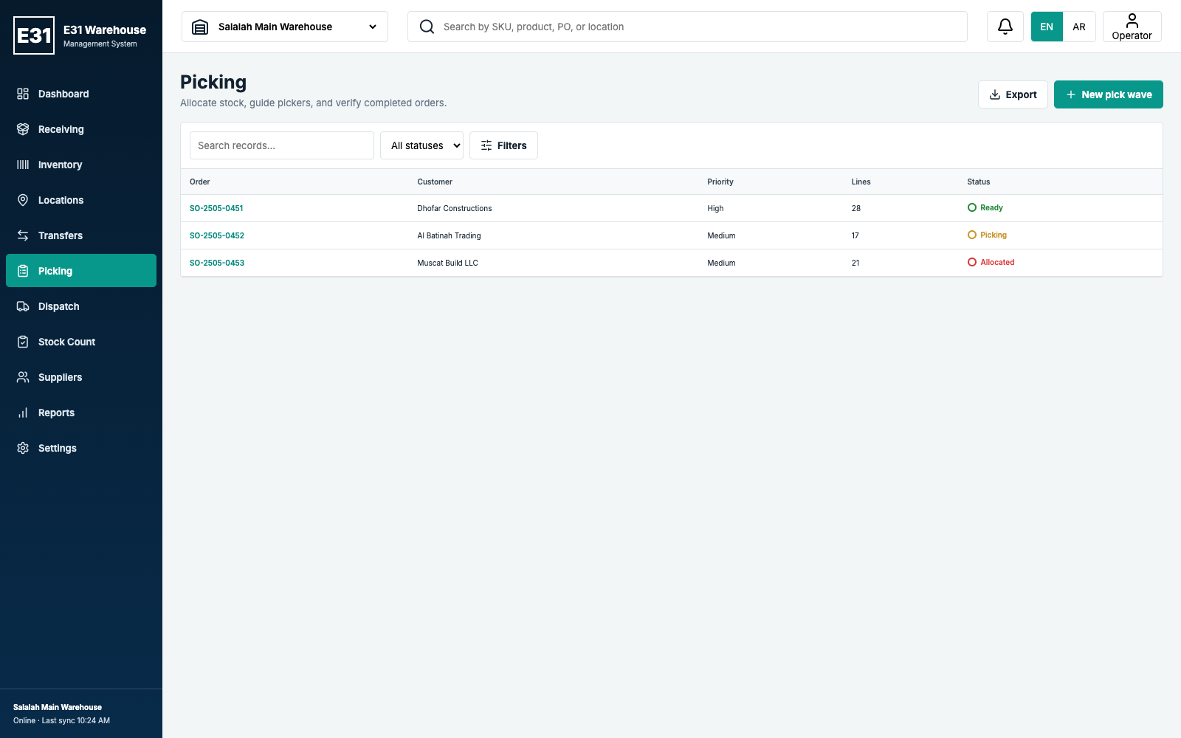Open order SO-2505-0451
The width and height of the screenshot is (1181, 738).
point(216,208)
